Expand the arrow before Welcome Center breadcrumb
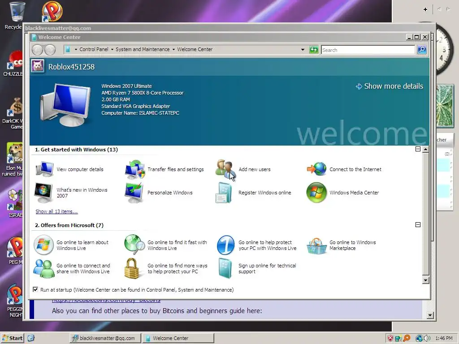 [173, 49]
